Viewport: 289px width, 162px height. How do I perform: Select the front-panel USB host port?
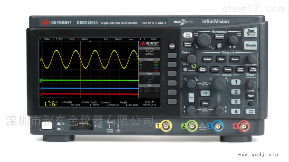82,124
